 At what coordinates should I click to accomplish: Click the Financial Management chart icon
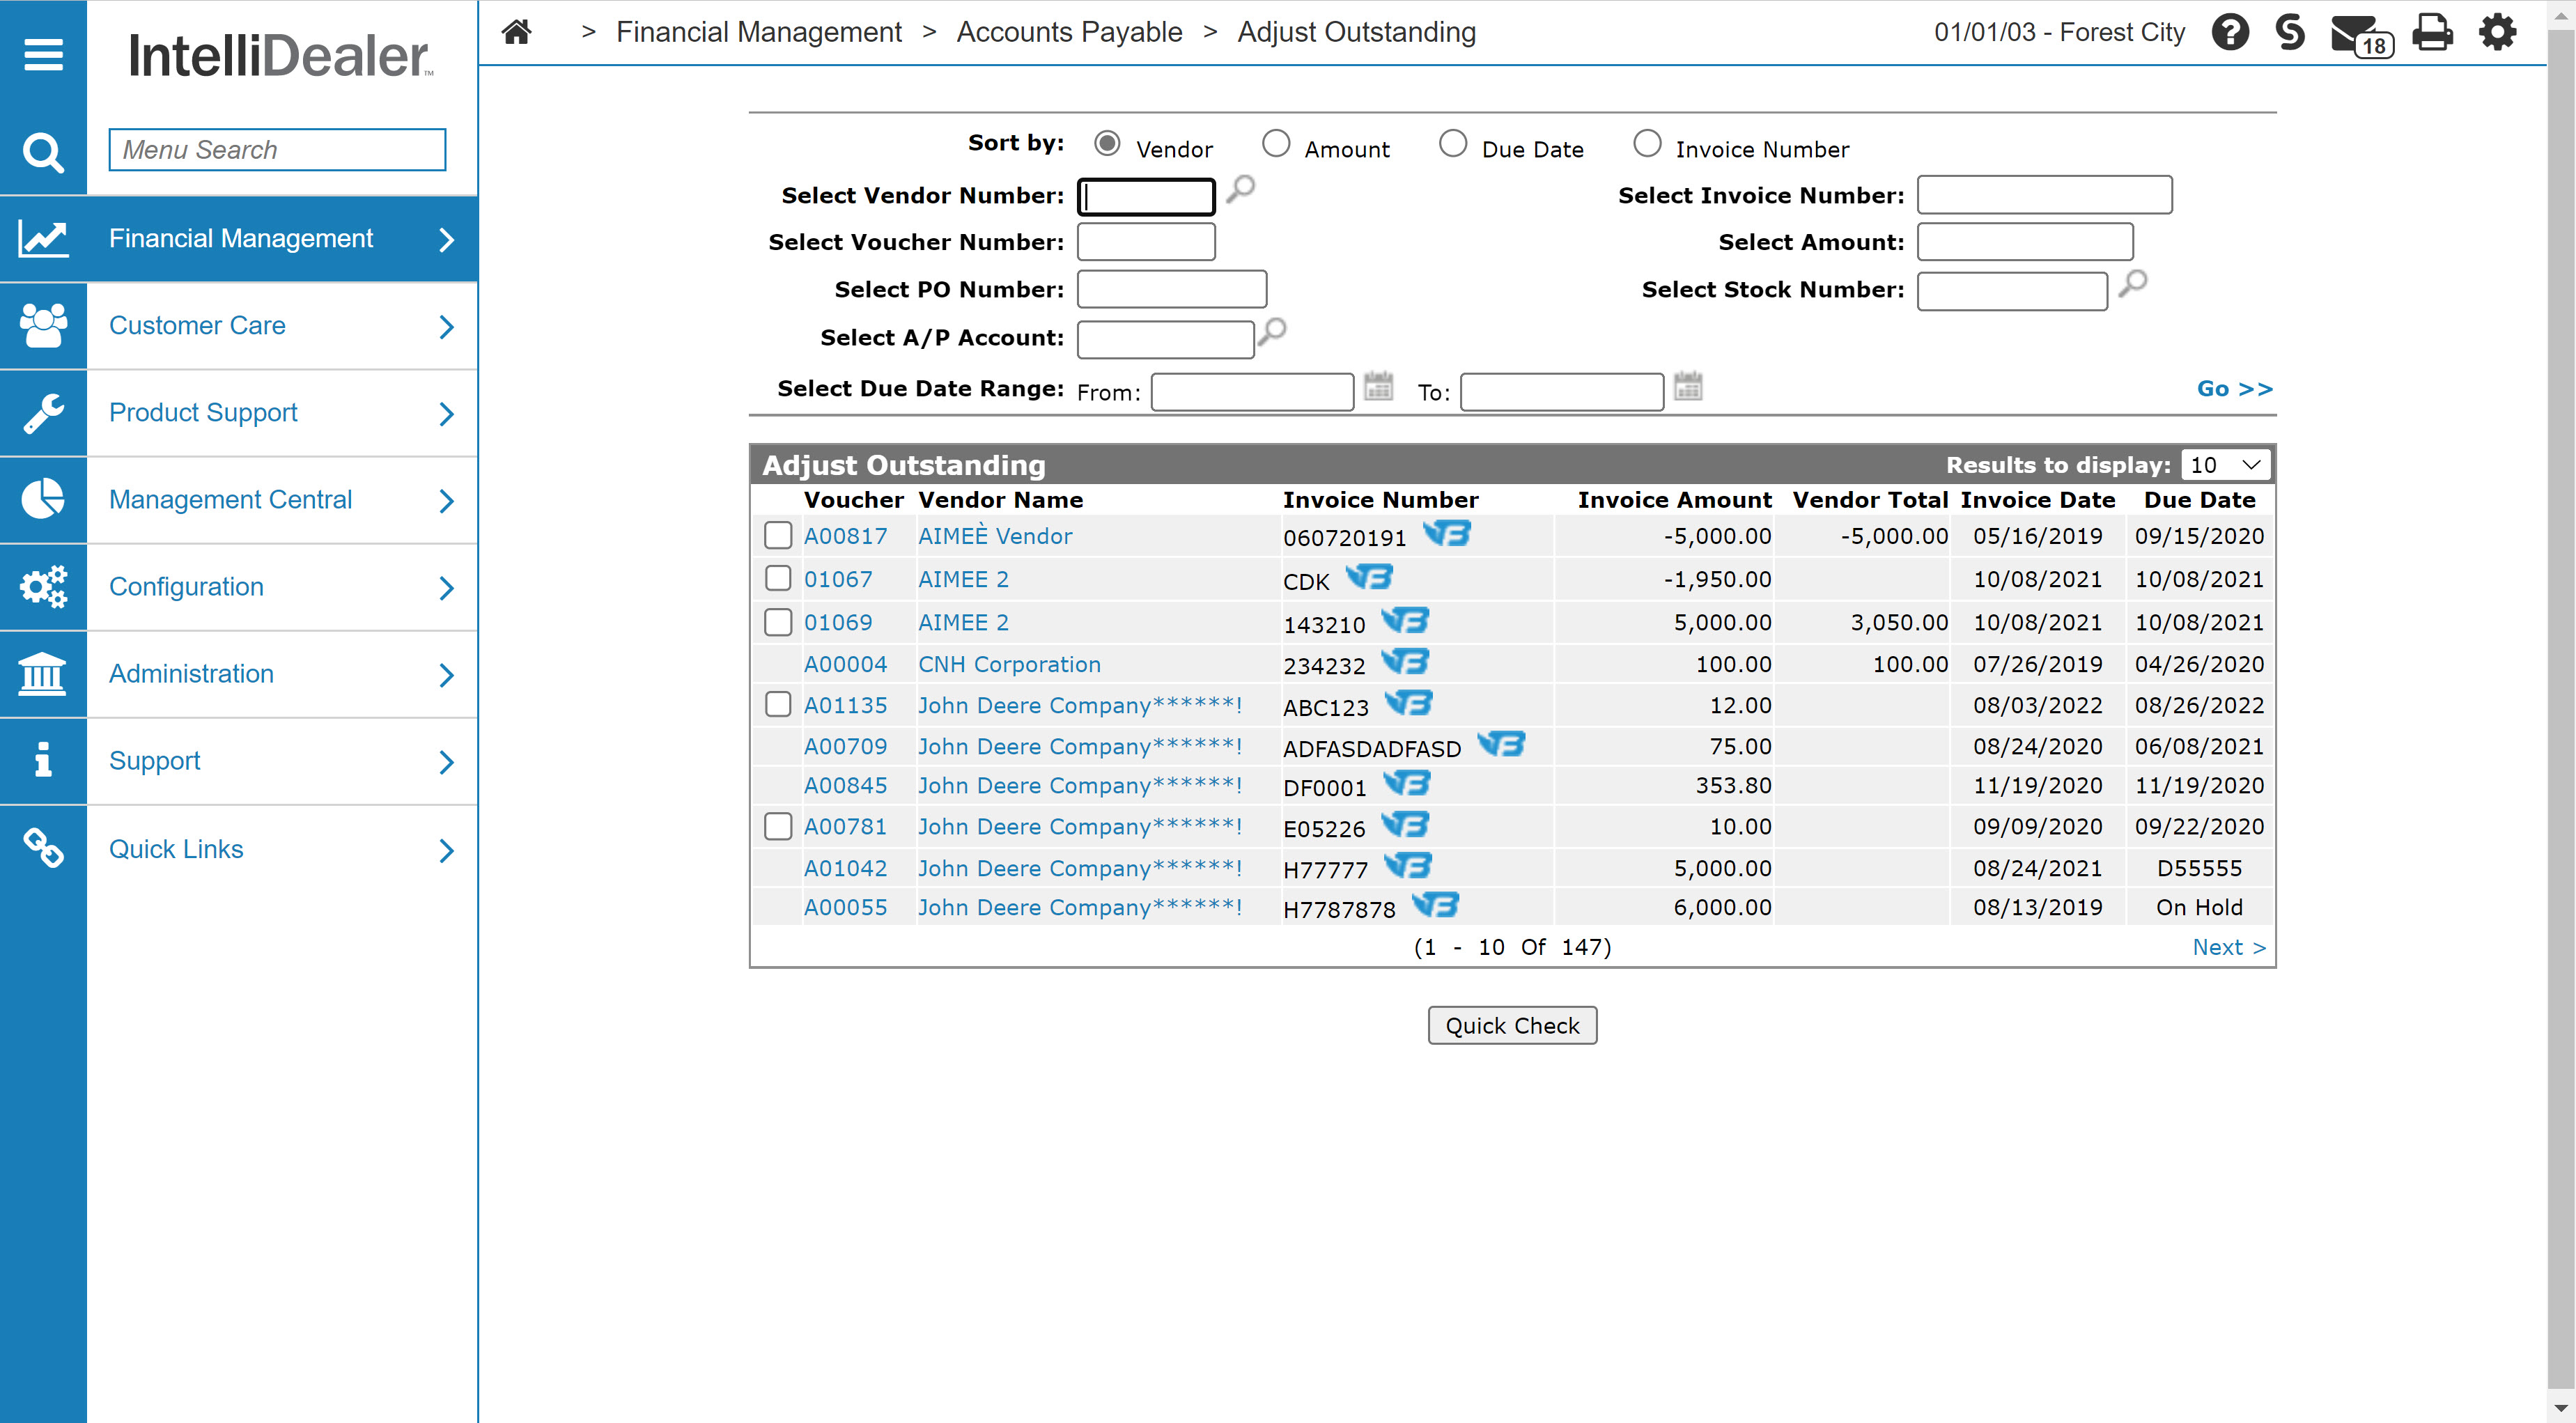coord(43,239)
